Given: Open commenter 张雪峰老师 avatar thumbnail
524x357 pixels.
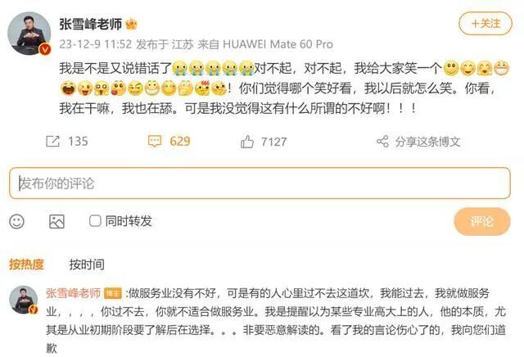Looking at the screenshot, I should point(23,300).
